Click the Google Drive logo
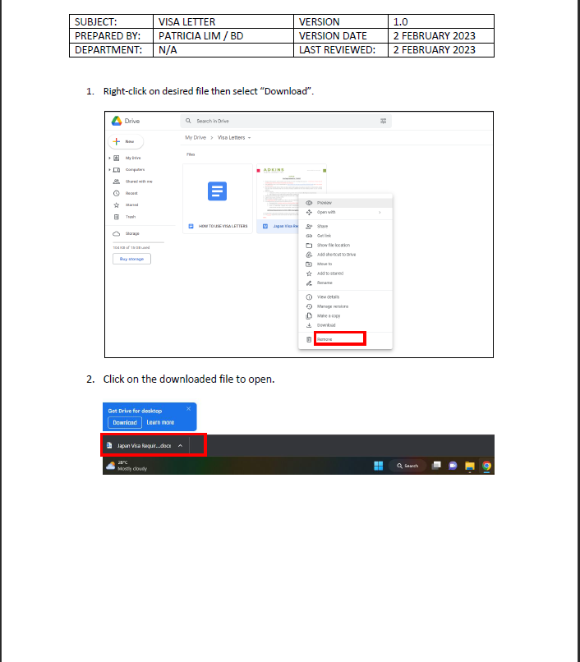The width and height of the screenshot is (580, 662). tap(117, 122)
